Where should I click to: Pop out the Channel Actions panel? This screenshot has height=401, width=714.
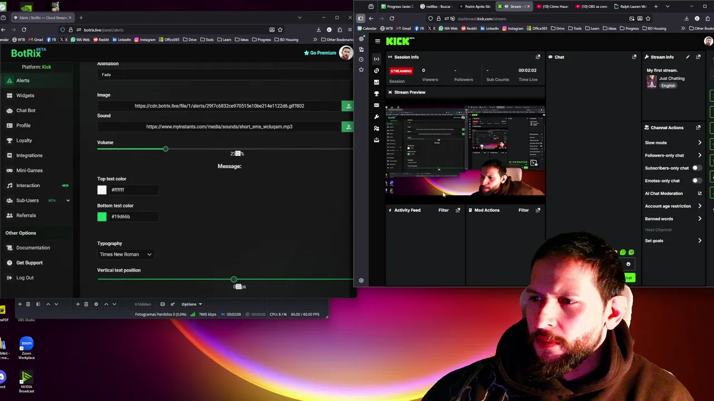pyautogui.click(x=698, y=128)
